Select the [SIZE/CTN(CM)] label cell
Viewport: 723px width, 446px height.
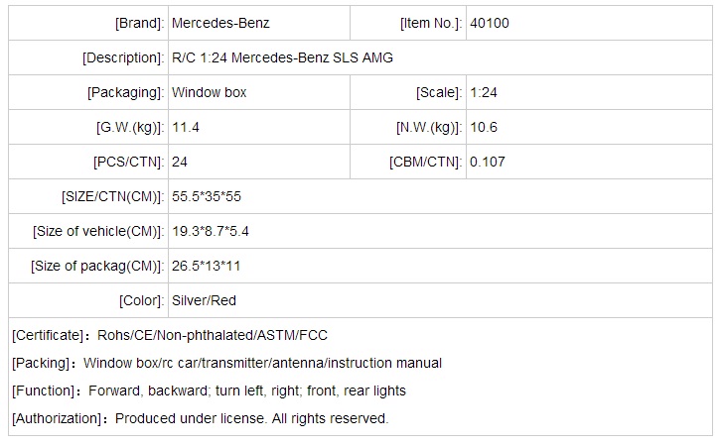pos(112,196)
